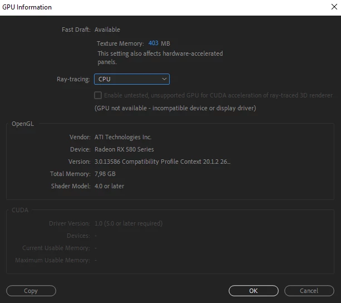Click the version text '3.0.13586 Compatibility Profile Context'
The image size is (341, 303).
[x=148, y=162]
